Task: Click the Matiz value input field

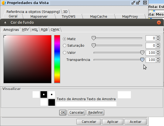Action: (151, 38)
